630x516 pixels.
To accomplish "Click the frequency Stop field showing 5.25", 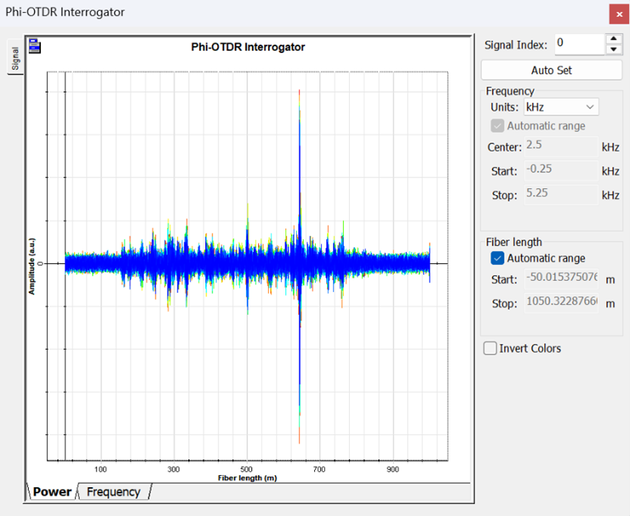I will click(x=560, y=195).
